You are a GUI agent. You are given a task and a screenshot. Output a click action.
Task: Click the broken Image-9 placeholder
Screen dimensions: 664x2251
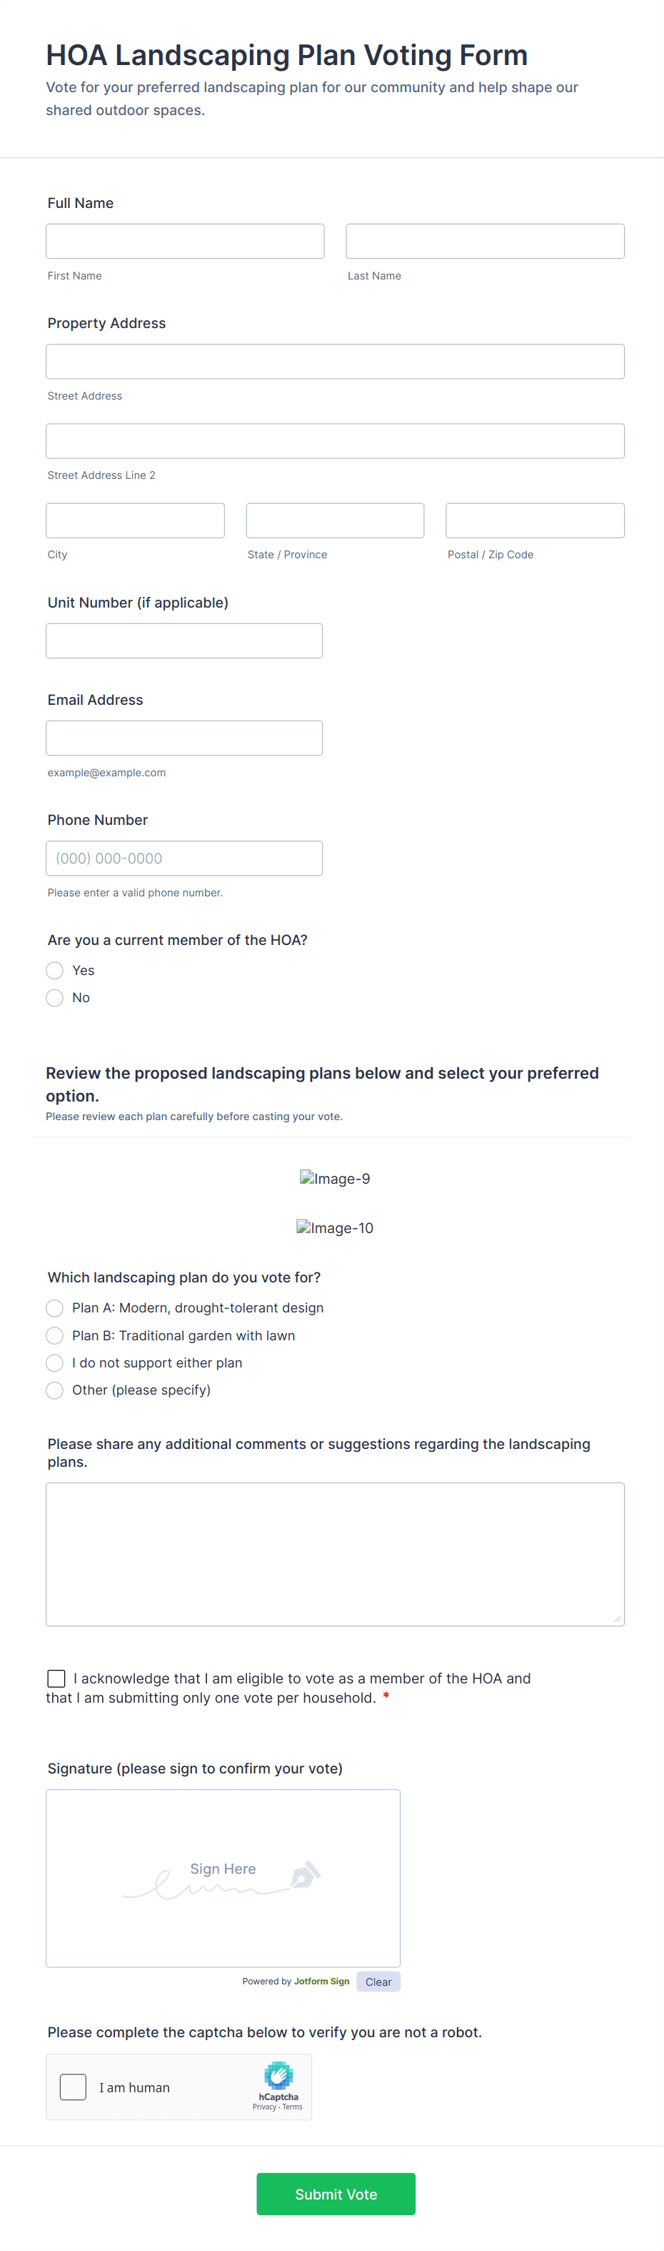tap(335, 1178)
